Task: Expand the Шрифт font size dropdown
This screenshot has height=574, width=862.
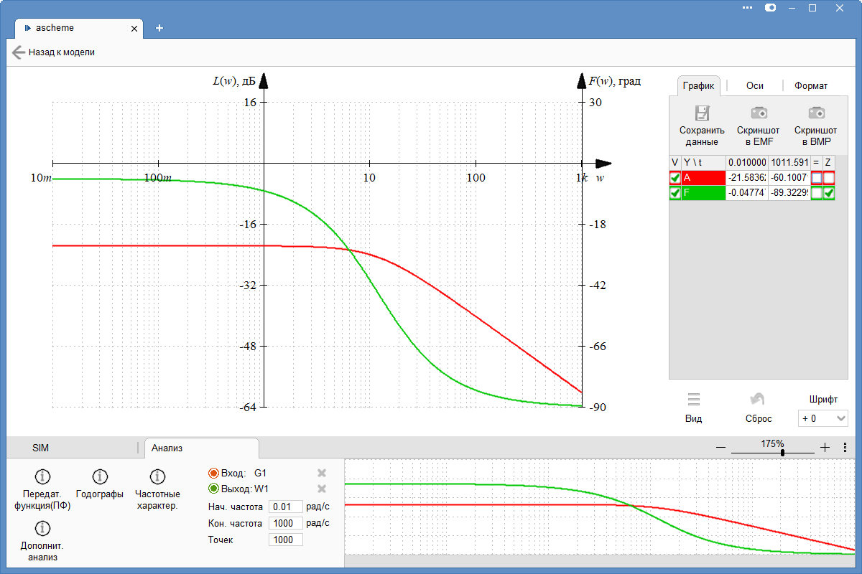Action: tap(822, 418)
